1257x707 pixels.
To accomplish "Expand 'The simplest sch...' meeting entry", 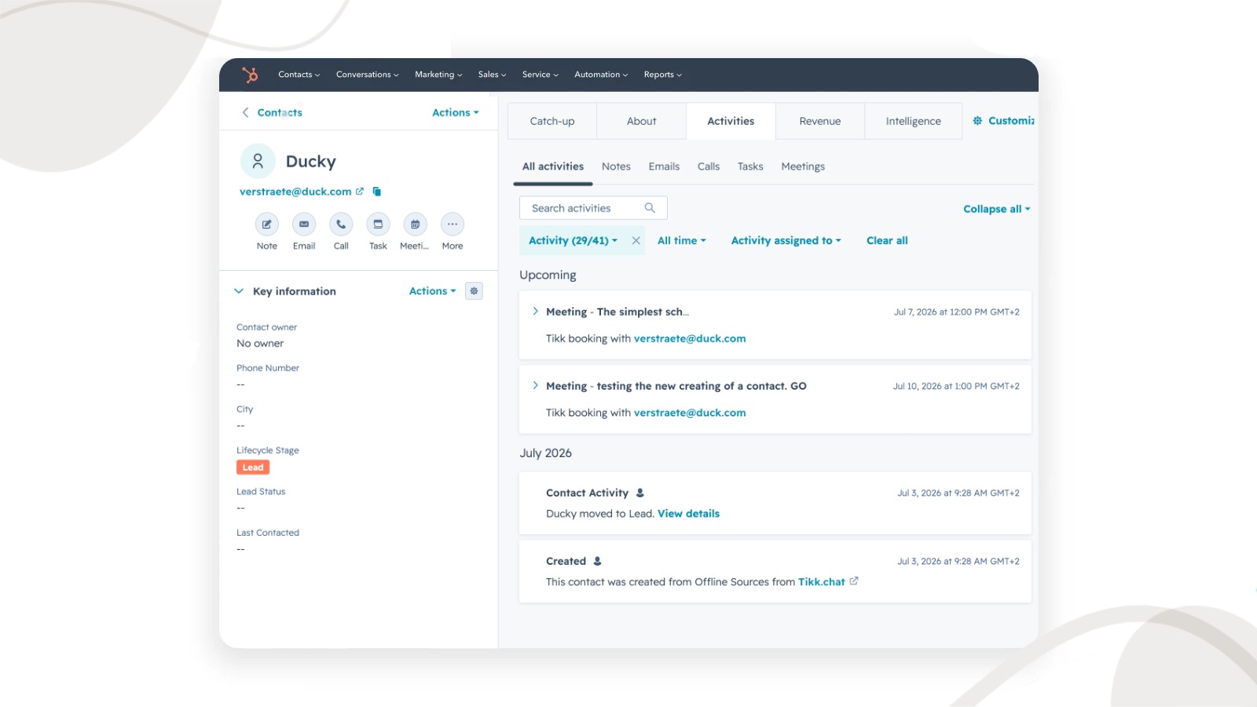I will [536, 311].
